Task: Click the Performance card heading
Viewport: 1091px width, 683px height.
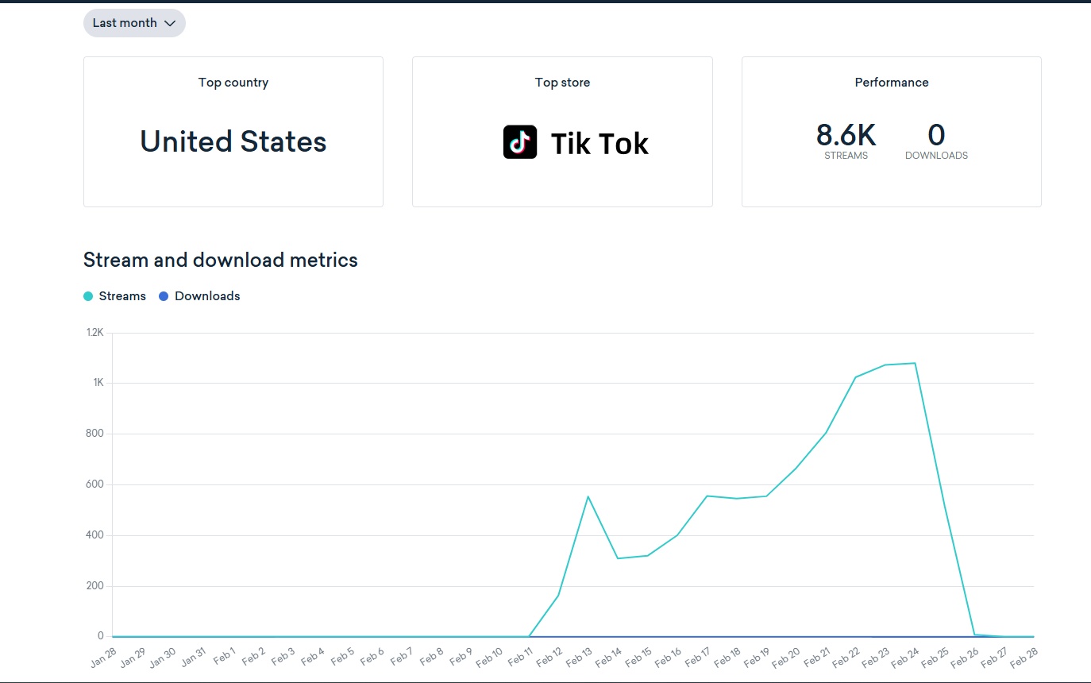Action: pyautogui.click(x=891, y=83)
